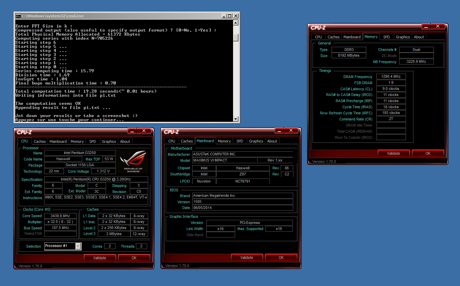Click the NB Frequency value 3225.9 MHz

coord(417,62)
